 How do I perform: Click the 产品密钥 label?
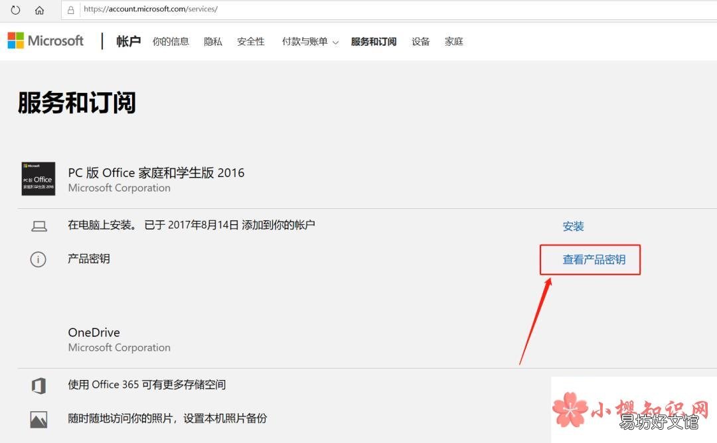(89, 259)
